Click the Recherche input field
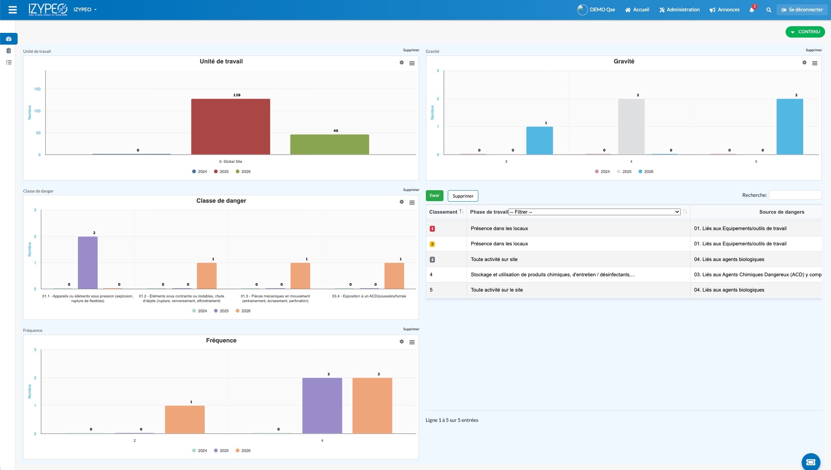 [795, 195]
